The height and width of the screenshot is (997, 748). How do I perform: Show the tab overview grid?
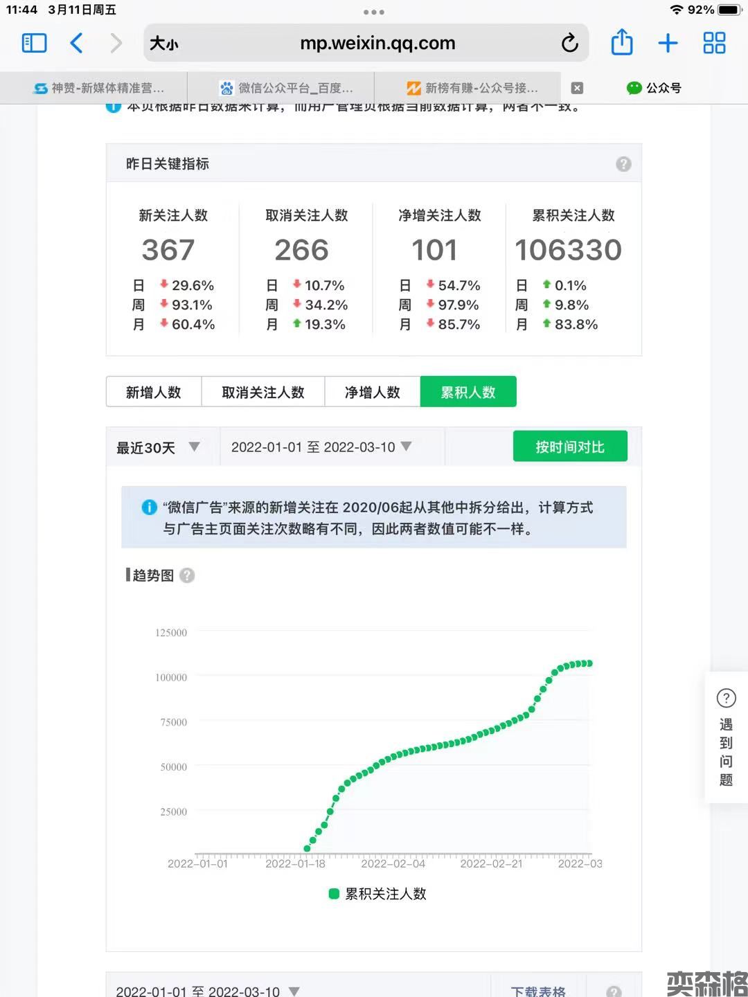pyautogui.click(x=714, y=43)
